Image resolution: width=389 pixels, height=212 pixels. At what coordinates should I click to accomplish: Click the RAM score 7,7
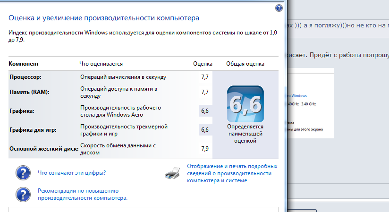tap(205, 92)
